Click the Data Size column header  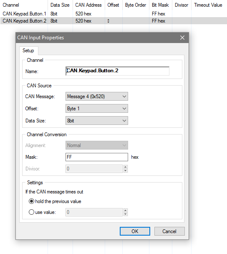point(60,5)
